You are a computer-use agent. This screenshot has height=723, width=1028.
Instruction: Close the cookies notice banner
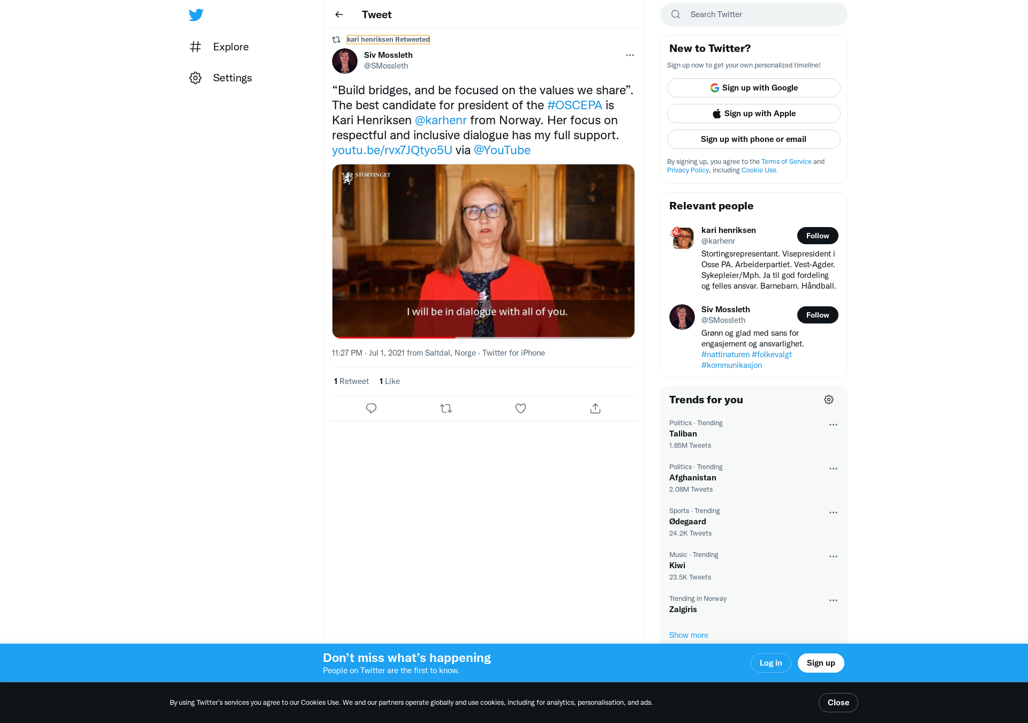point(838,703)
